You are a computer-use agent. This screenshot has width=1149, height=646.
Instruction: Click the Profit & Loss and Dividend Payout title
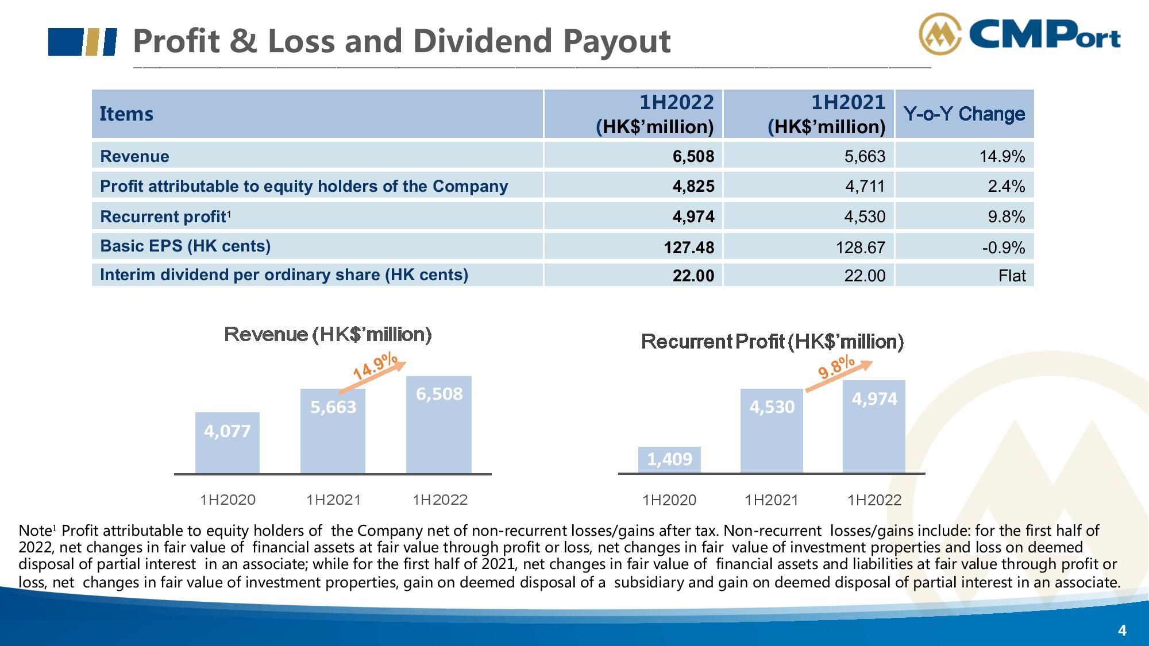(402, 41)
